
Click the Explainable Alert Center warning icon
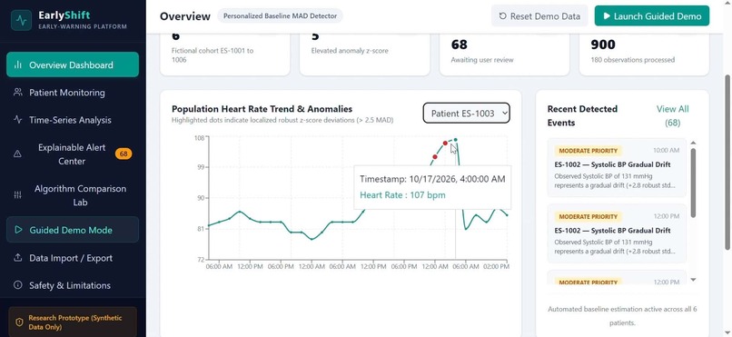(x=18, y=154)
